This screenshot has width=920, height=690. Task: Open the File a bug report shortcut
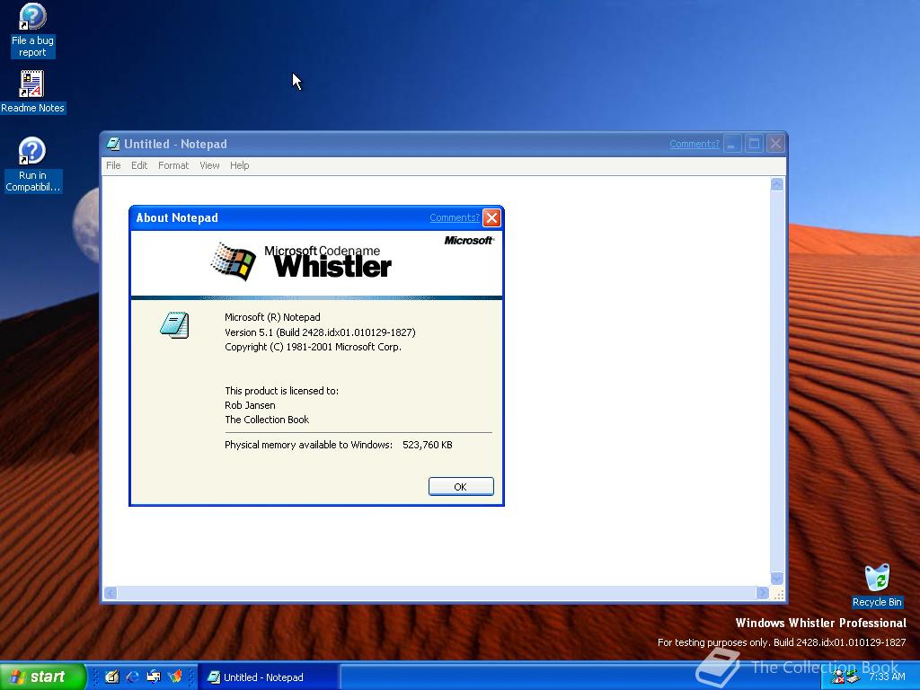tap(32, 31)
